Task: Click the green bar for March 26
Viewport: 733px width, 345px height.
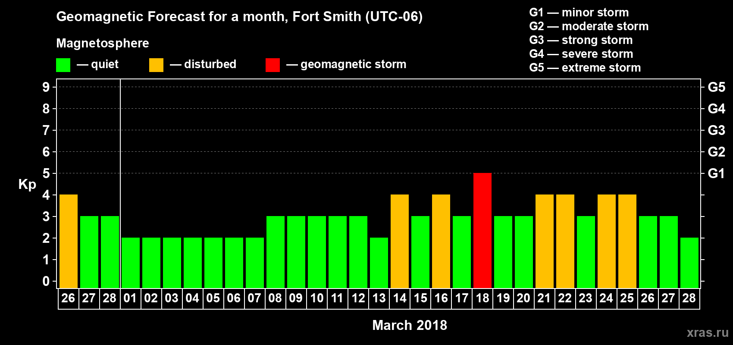Action: 648,252
